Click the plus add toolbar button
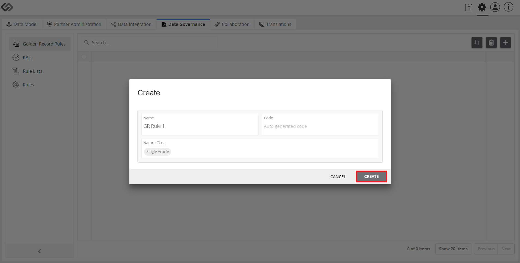This screenshot has height=263, width=520. click(506, 43)
